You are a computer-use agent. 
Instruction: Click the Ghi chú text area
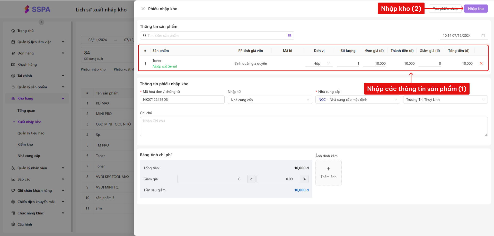click(314, 127)
